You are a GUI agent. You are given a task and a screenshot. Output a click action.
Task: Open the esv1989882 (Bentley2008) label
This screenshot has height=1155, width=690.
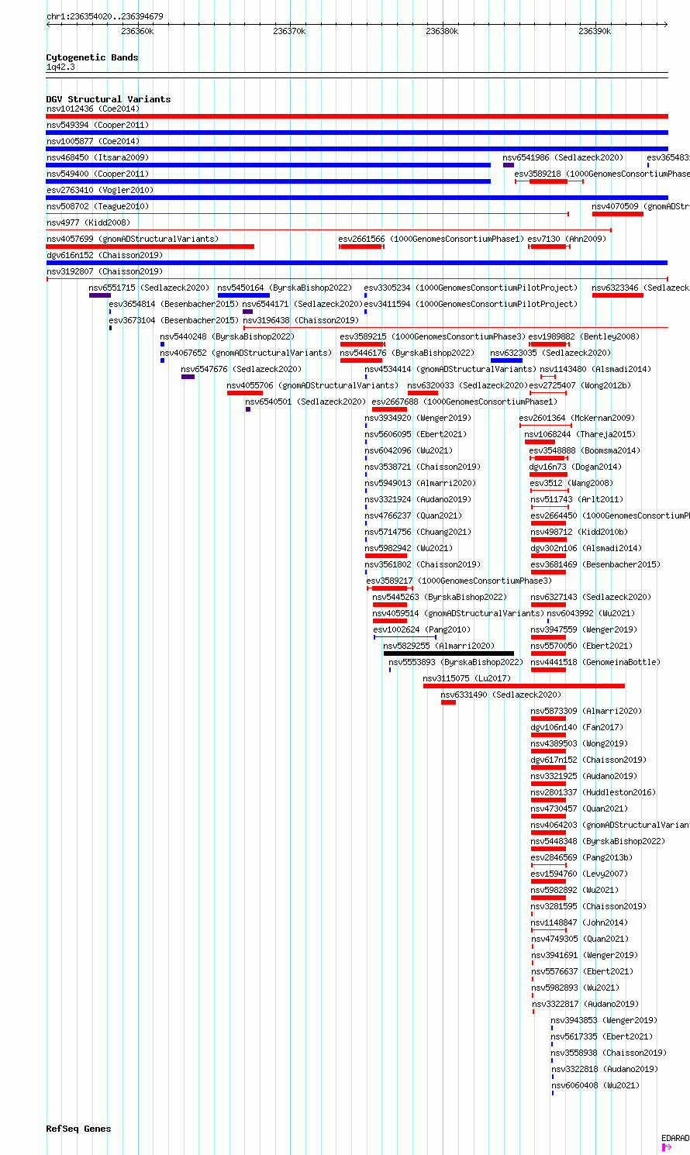pyautogui.click(x=585, y=336)
